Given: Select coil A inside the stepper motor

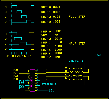Looking at the screenshot, I should coord(76,69).
